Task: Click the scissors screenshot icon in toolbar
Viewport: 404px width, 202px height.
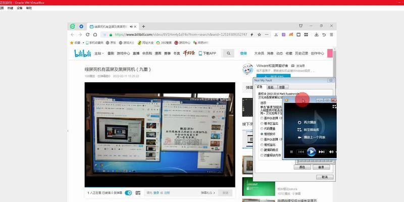Action: click(x=276, y=34)
